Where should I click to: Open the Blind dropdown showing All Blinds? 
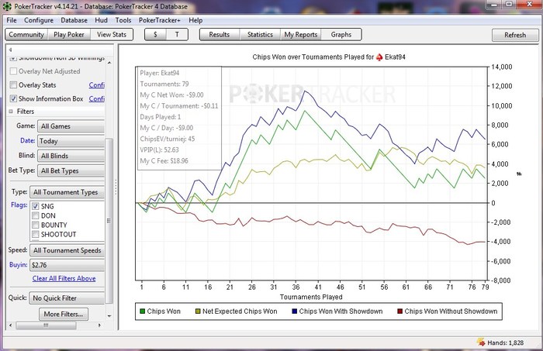(71, 156)
